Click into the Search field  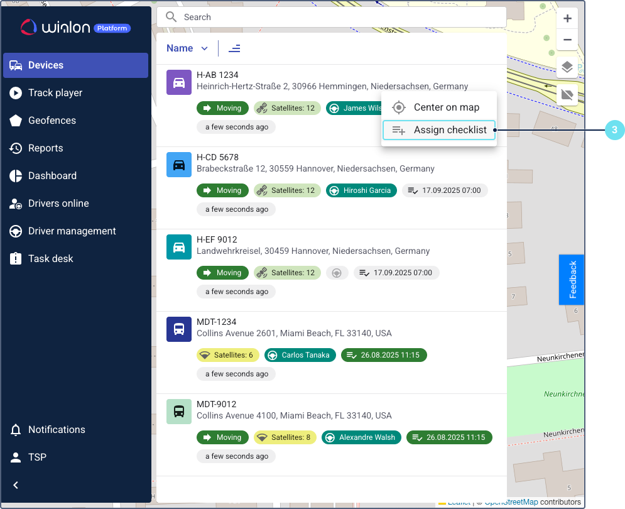pyautogui.click(x=339, y=17)
